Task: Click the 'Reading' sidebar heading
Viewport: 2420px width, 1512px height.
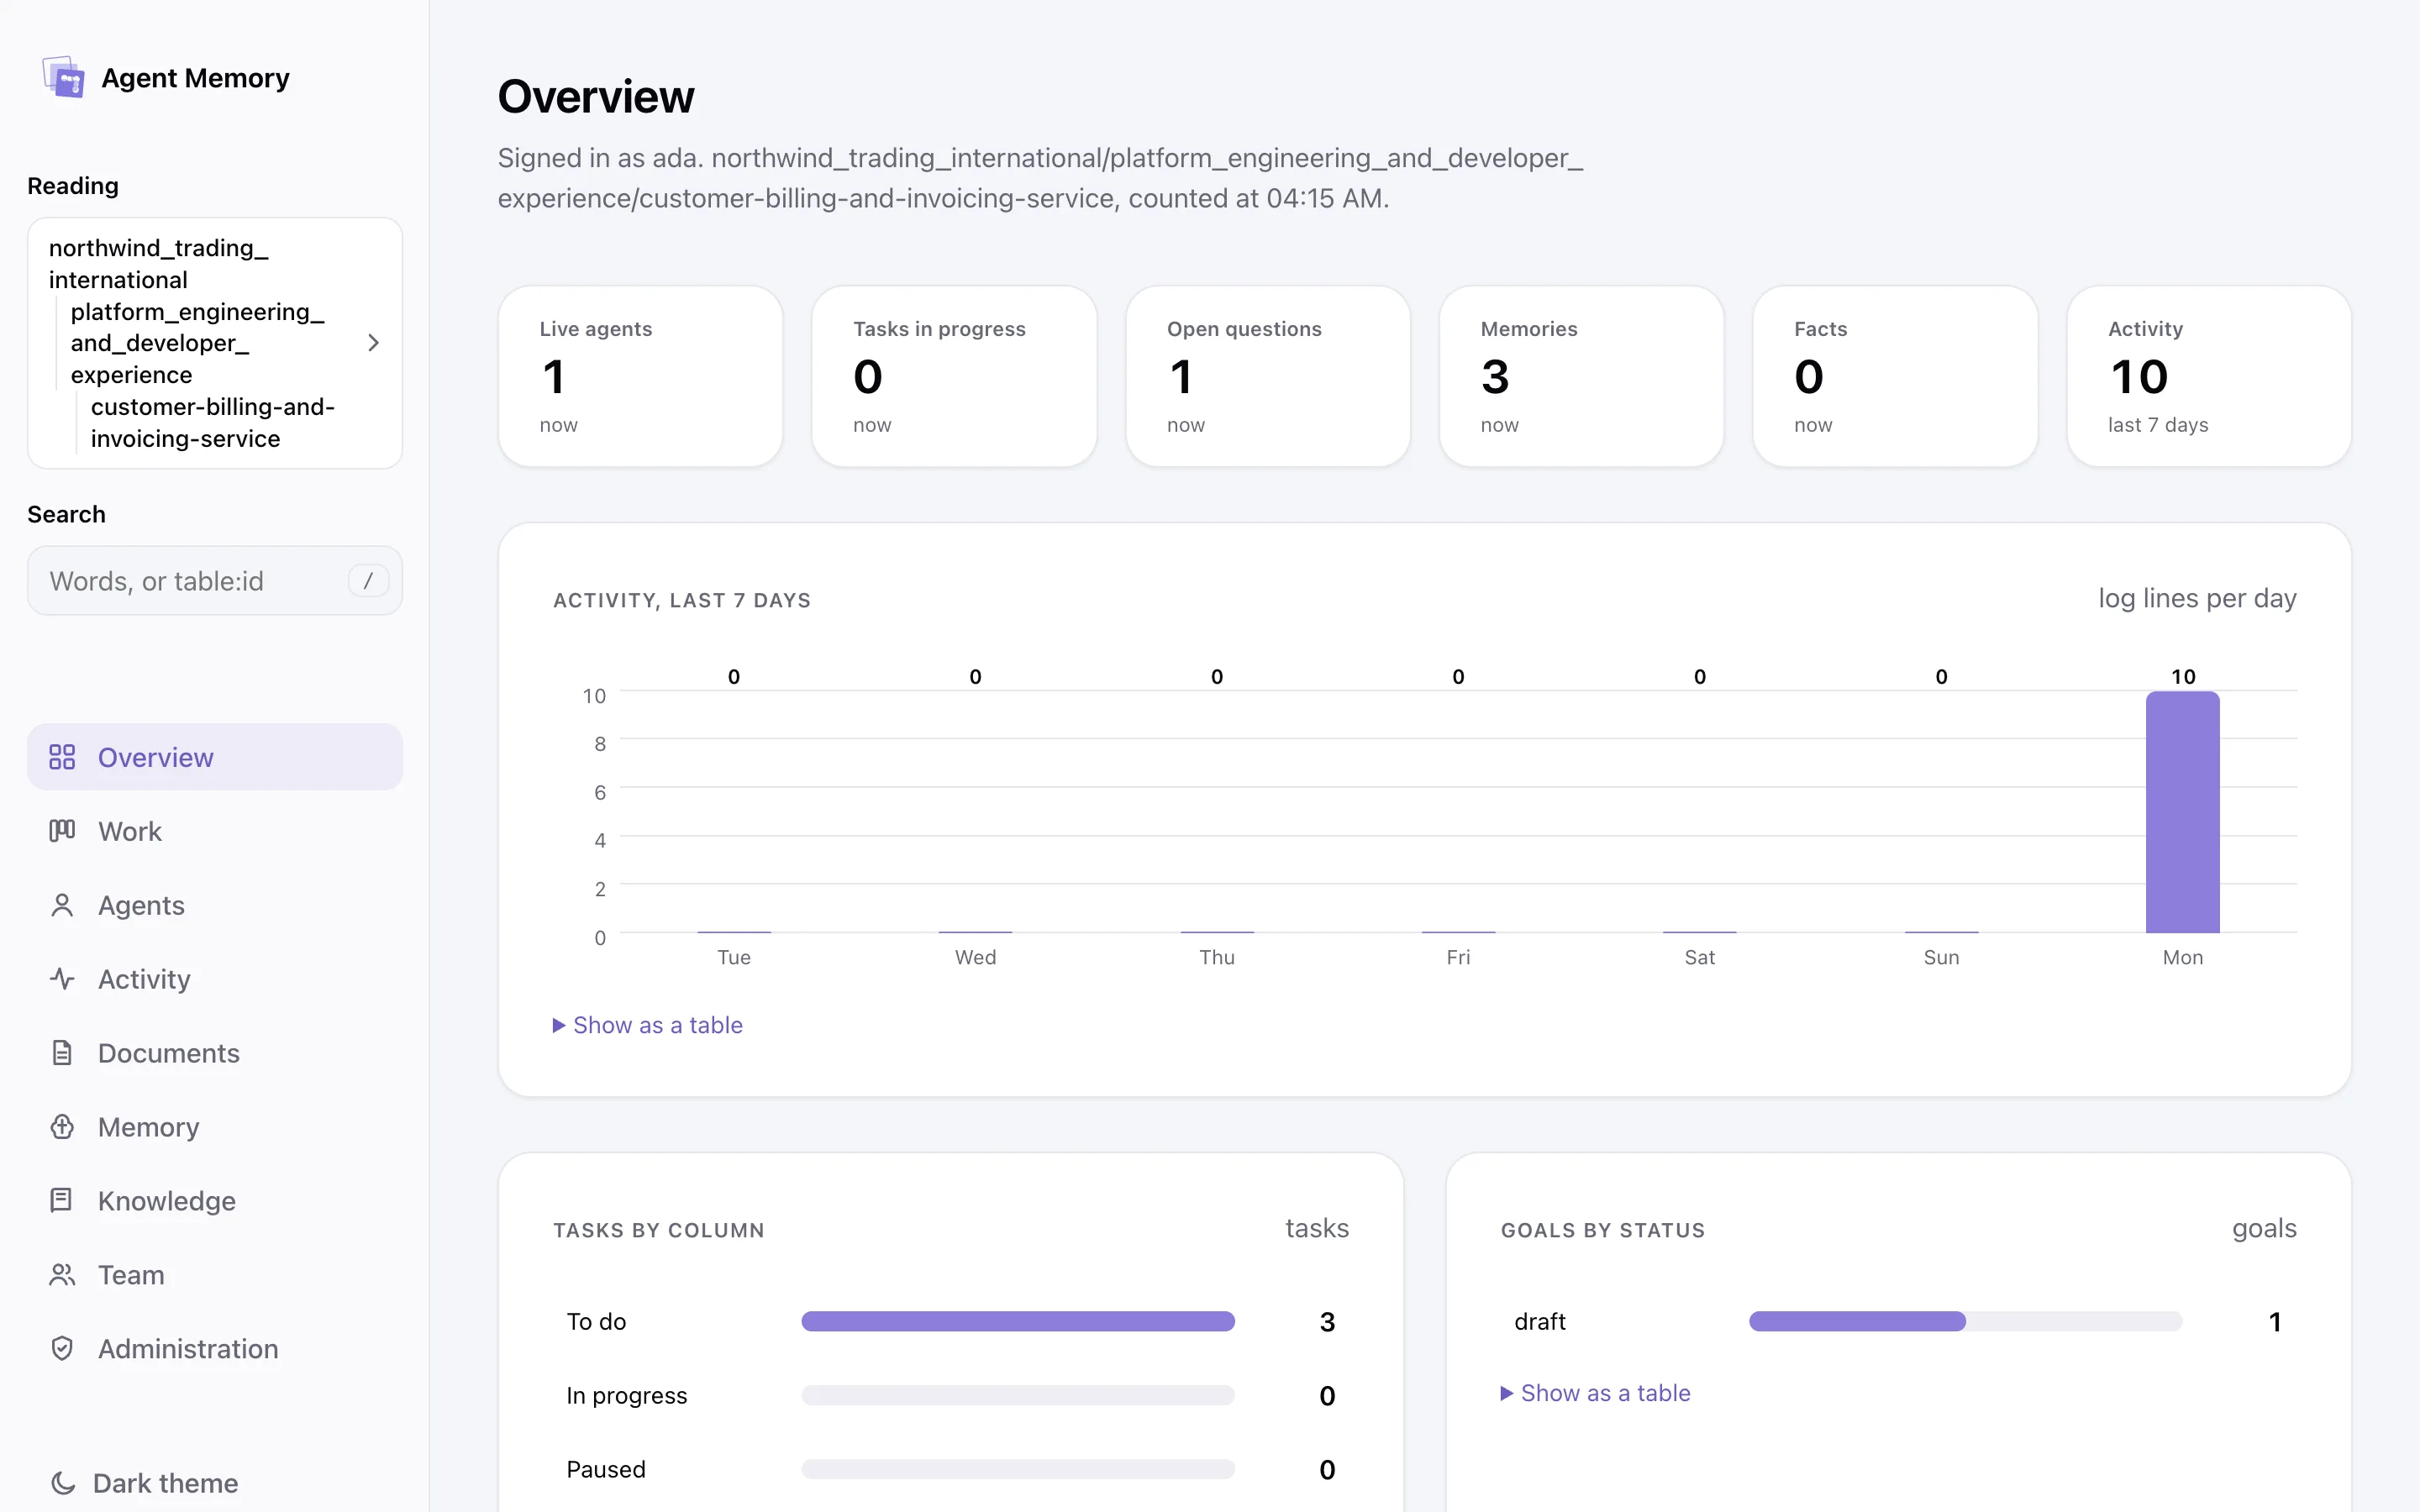Action: tap(73, 186)
